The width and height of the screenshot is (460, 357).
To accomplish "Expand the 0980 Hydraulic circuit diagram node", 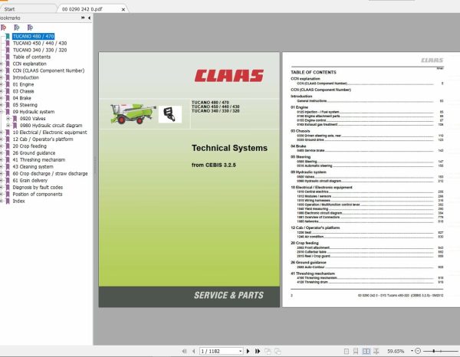I will point(8,126).
